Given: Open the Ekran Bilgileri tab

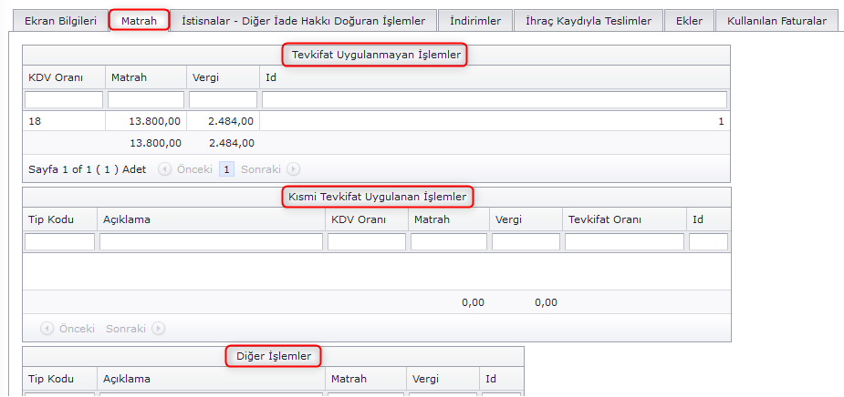Looking at the screenshot, I should point(60,20).
